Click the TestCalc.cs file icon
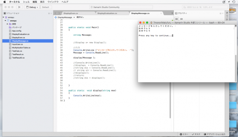Screen dimensions: 238x137 [10, 51]
